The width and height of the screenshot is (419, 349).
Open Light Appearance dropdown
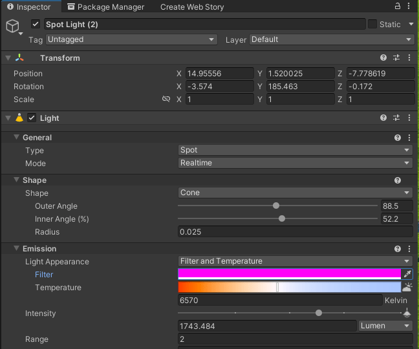295,262
